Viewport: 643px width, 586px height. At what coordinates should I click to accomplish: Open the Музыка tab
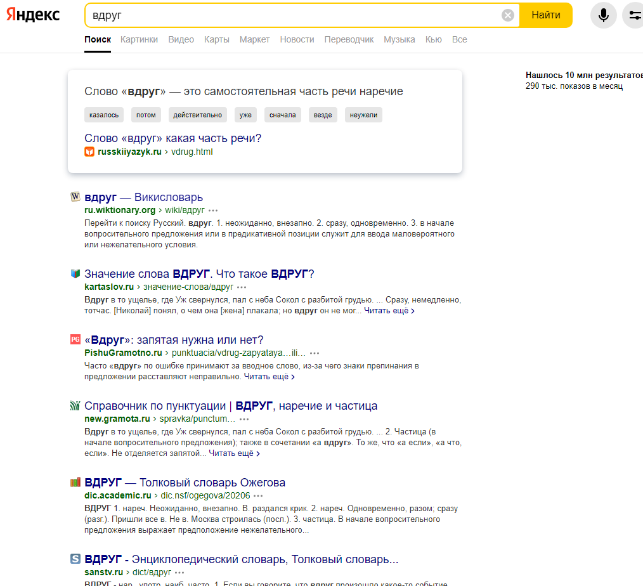pyautogui.click(x=399, y=40)
